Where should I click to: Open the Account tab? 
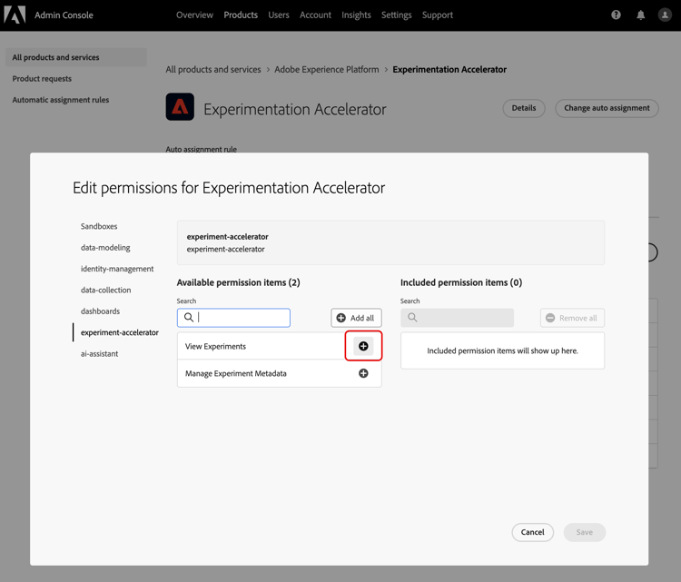click(x=315, y=15)
